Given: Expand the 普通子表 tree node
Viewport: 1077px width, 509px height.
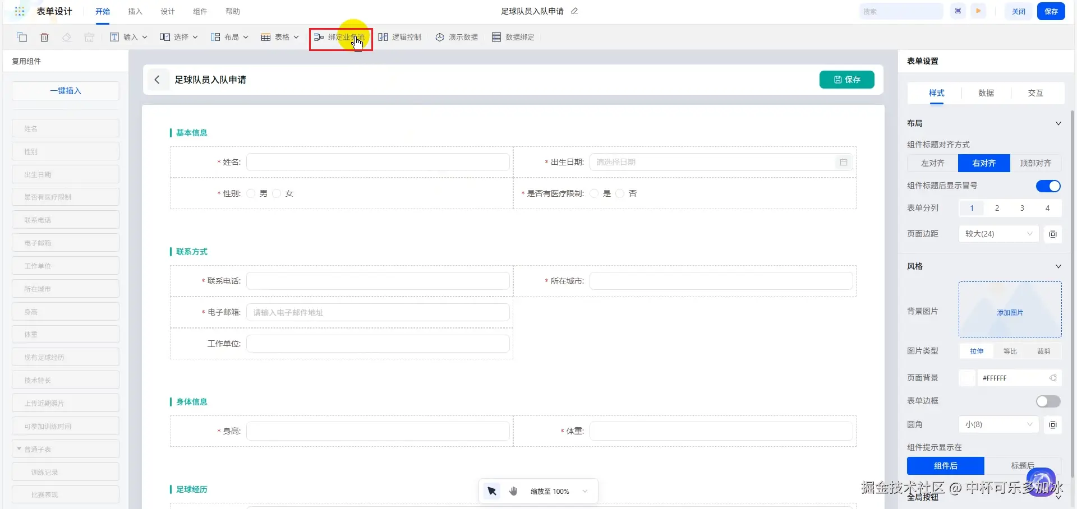Looking at the screenshot, I should tap(19, 449).
